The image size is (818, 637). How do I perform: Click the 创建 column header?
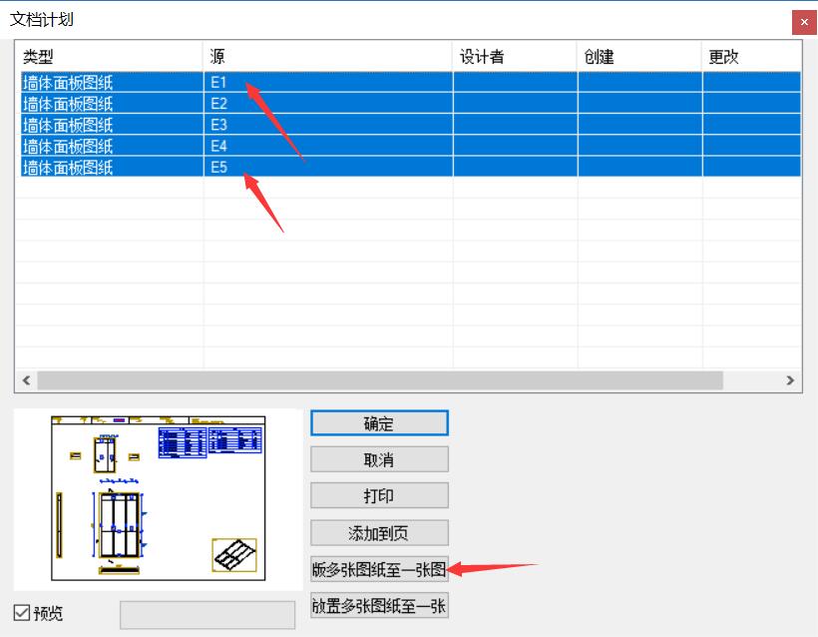639,56
